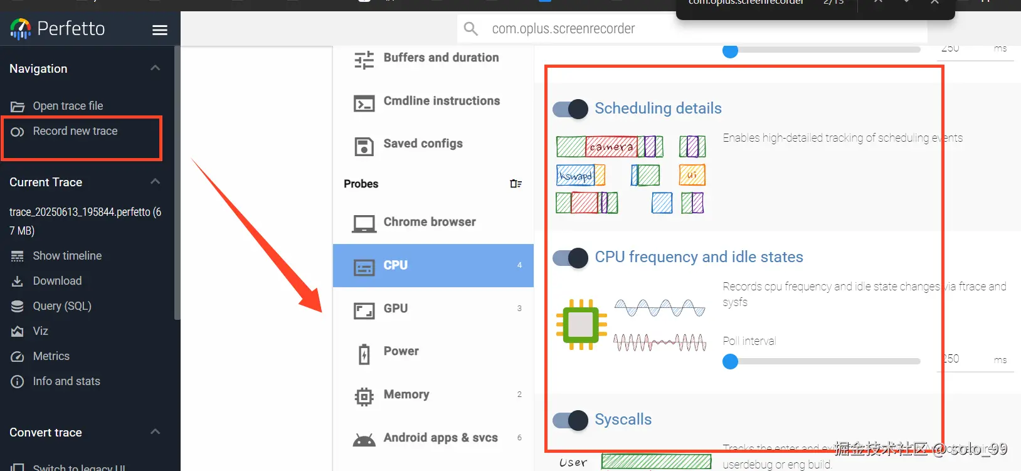Click the Syscalls heading text
The width and height of the screenshot is (1021, 471).
click(623, 420)
